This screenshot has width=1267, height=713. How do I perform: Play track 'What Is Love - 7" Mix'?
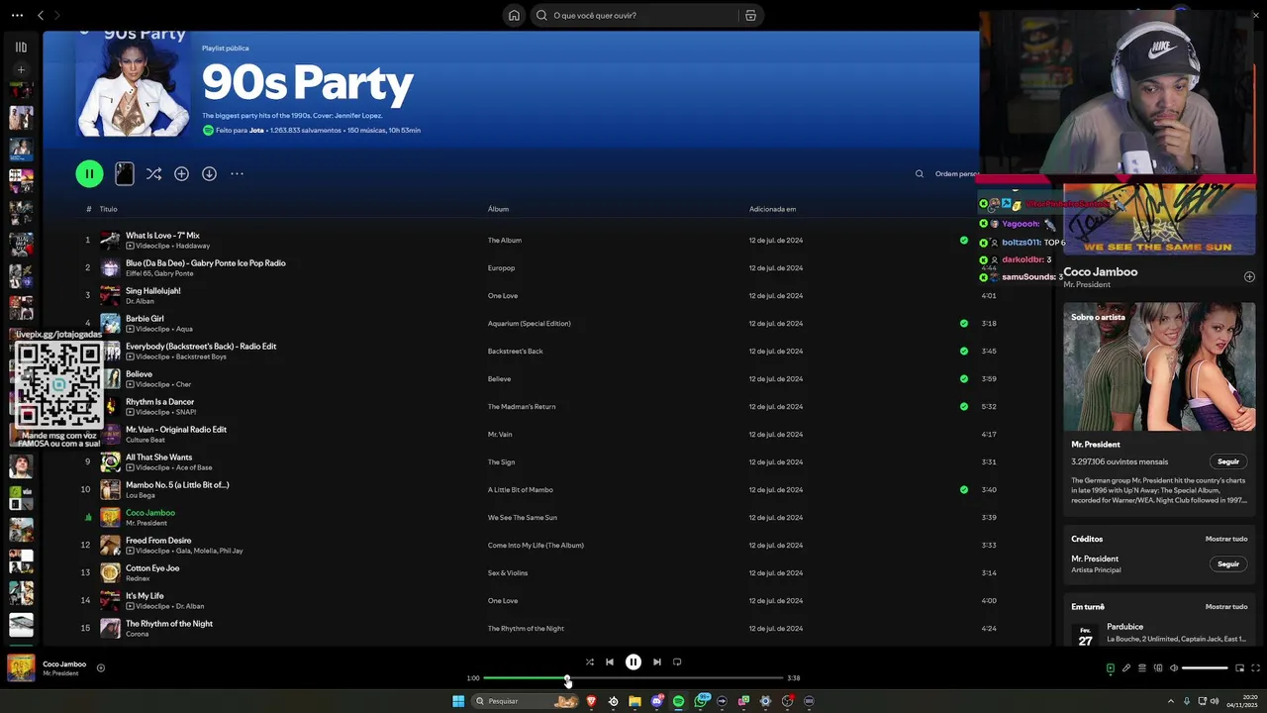click(x=162, y=236)
